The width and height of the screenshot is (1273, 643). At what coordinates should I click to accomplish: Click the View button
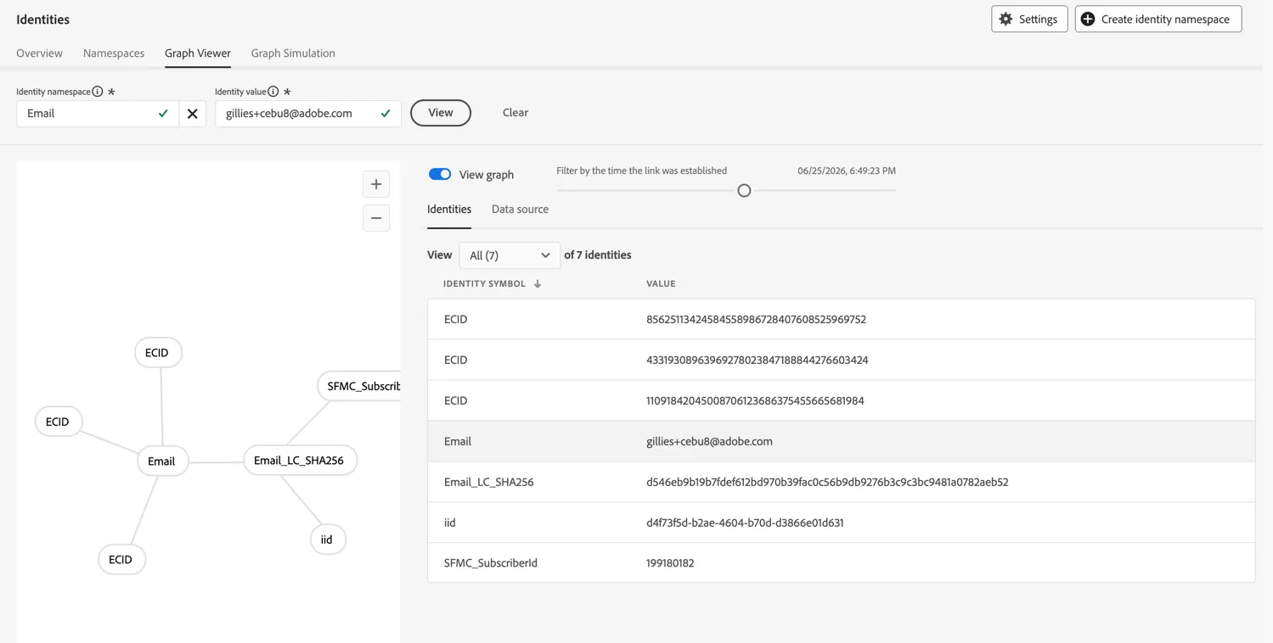click(441, 113)
